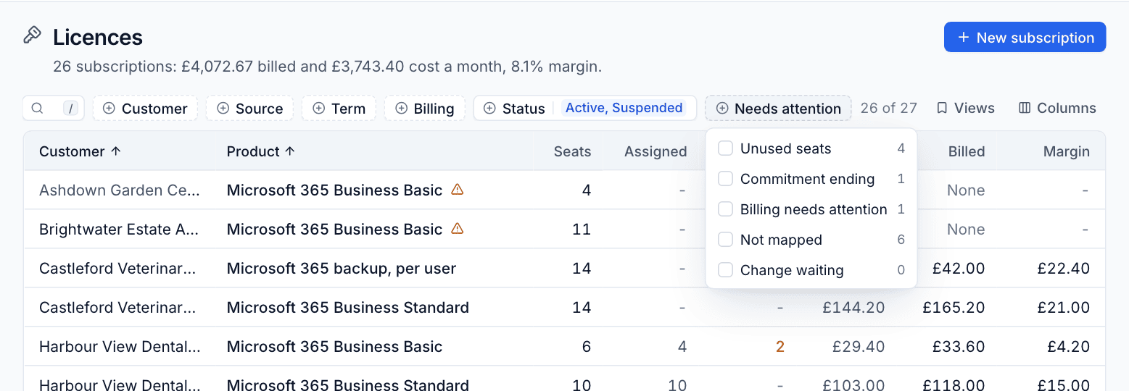Screen dimensions: 1129x391
Task: Select Billing needs attention option label
Action: 814,209
